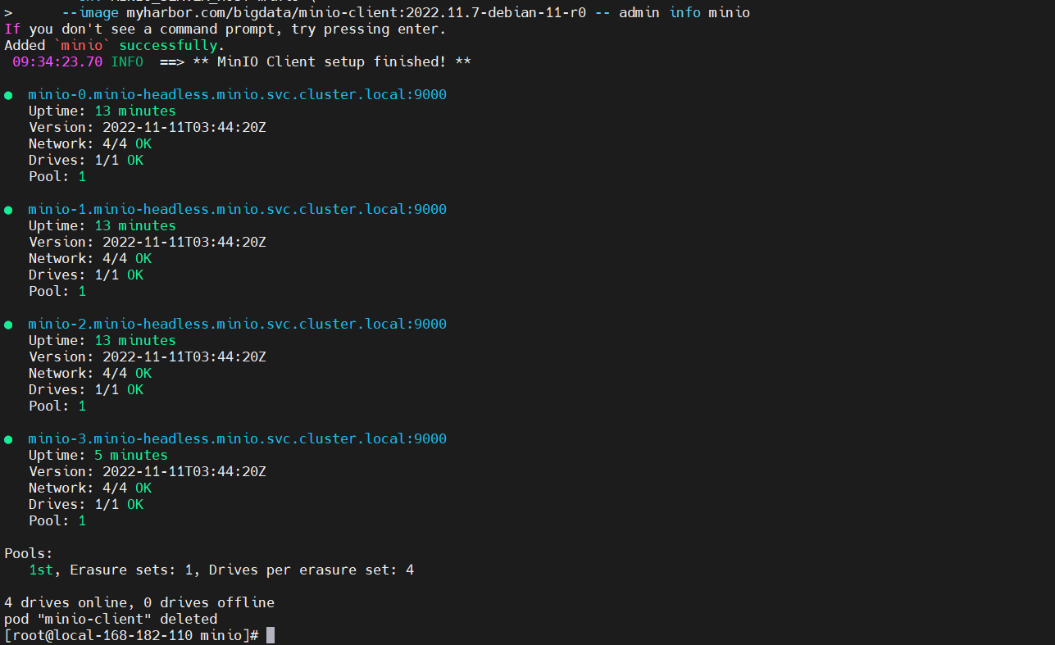Viewport: 1055px width, 645px height.
Task: Click the "Drives: 1/1 OK" line of minio-0
Action: [x=86, y=161]
